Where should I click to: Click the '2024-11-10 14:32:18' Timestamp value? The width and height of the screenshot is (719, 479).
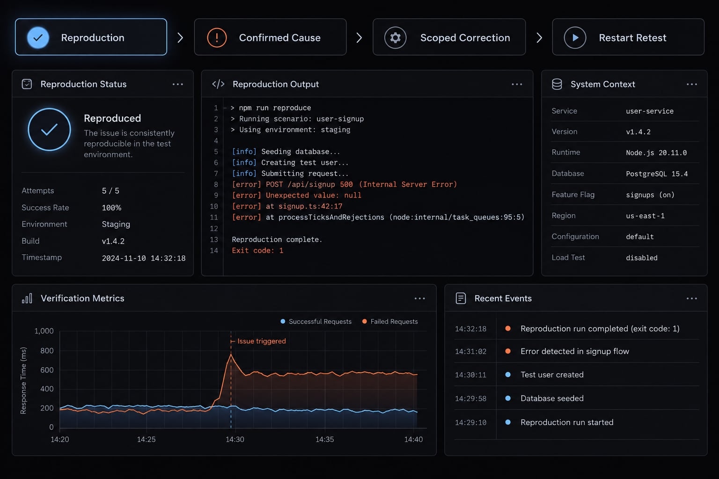[x=144, y=258]
